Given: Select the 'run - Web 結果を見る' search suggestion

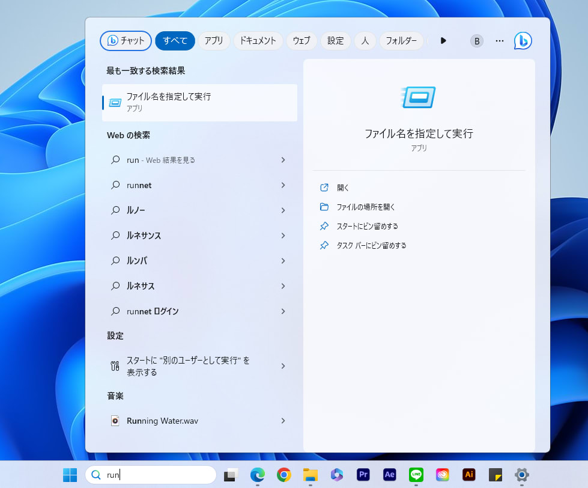Looking at the screenshot, I should point(190,160).
